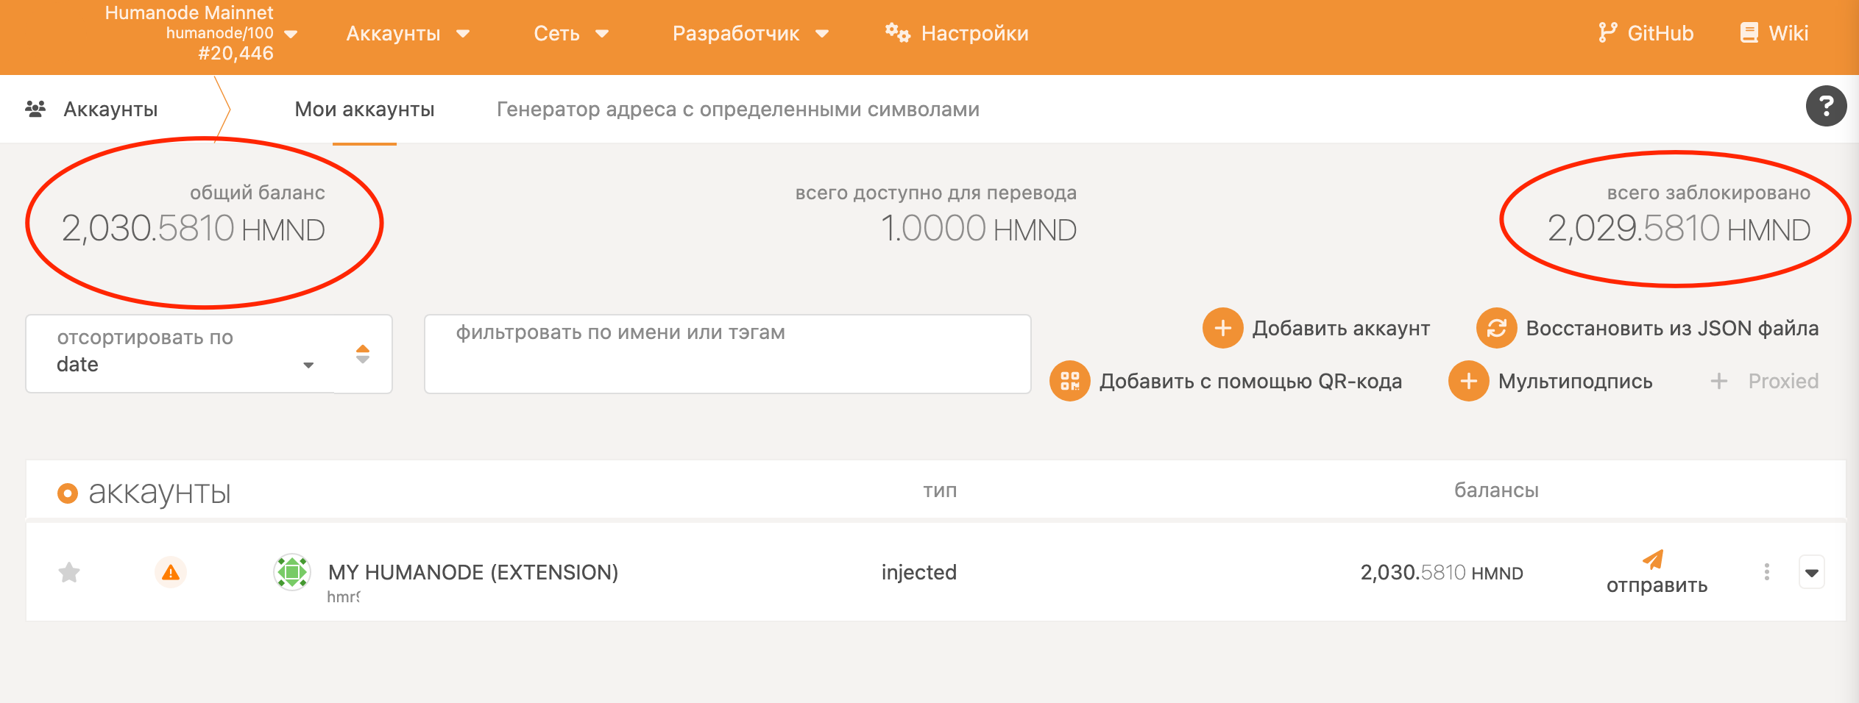Expand the Аккаунты top menu
The width and height of the screenshot is (1859, 703).
tap(408, 33)
